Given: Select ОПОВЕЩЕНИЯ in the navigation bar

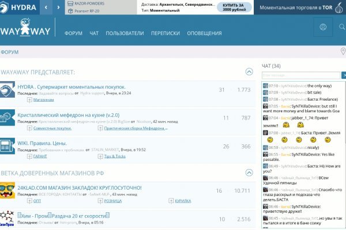Looking at the screenshot, I should [204, 33].
